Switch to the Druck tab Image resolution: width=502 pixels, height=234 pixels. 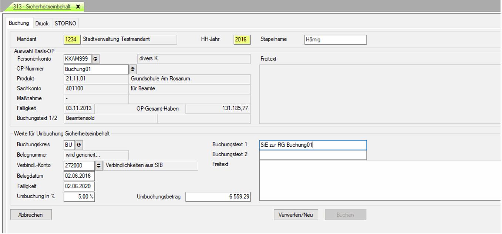click(x=42, y=23)
